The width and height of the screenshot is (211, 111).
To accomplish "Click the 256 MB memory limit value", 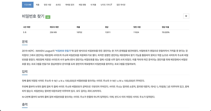I will pos(53,32).
